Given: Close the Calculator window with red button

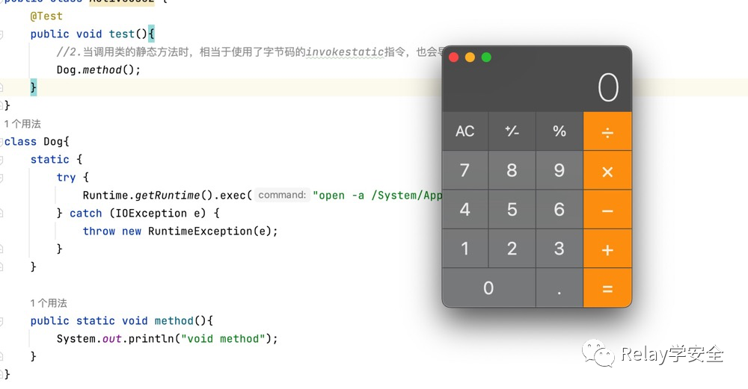Looking at the screenshot, I should click(x=454, y=57).
